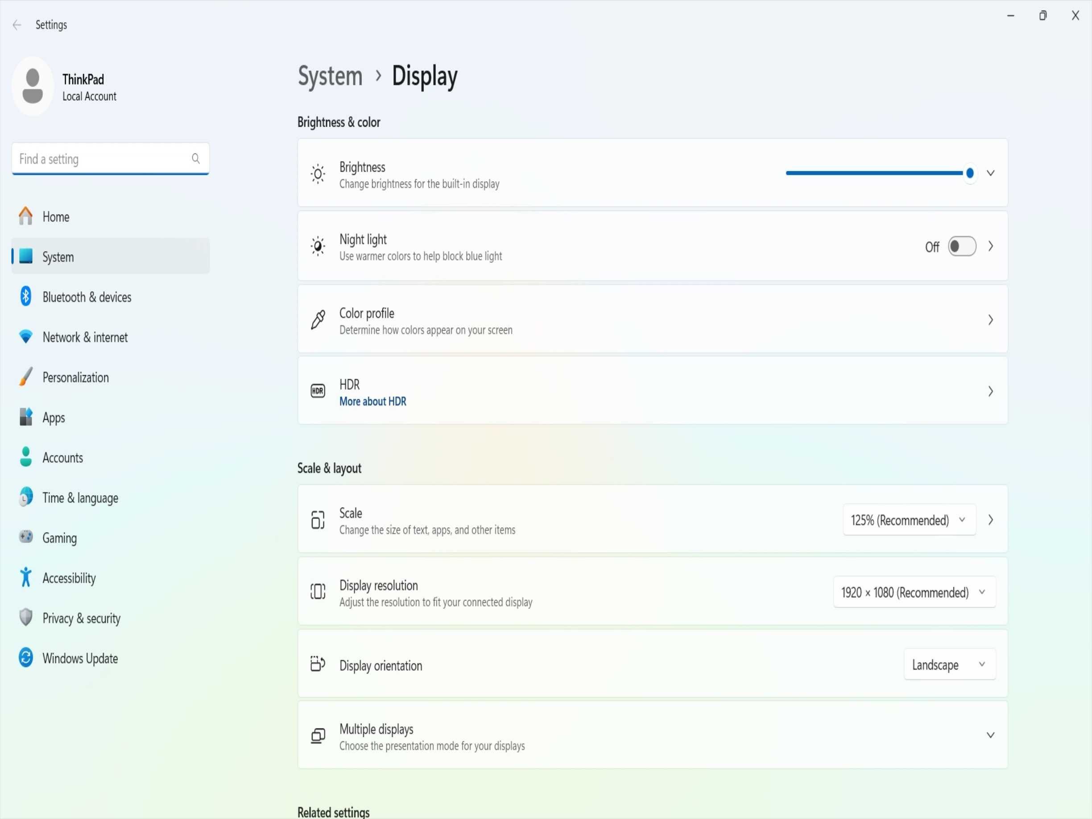Open Gaming label in sidebar
This screenshot has height=819, width=1092.
tap(60, 538)
